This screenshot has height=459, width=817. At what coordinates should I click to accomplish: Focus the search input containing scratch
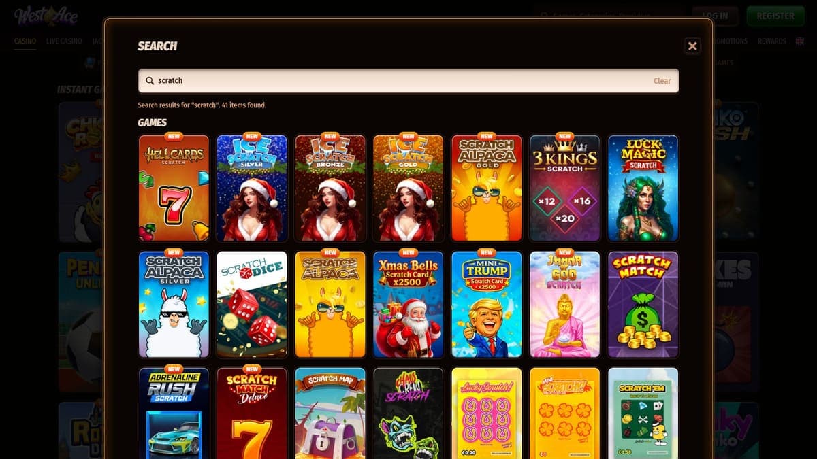pyautogui.click(x=408, y=80)
